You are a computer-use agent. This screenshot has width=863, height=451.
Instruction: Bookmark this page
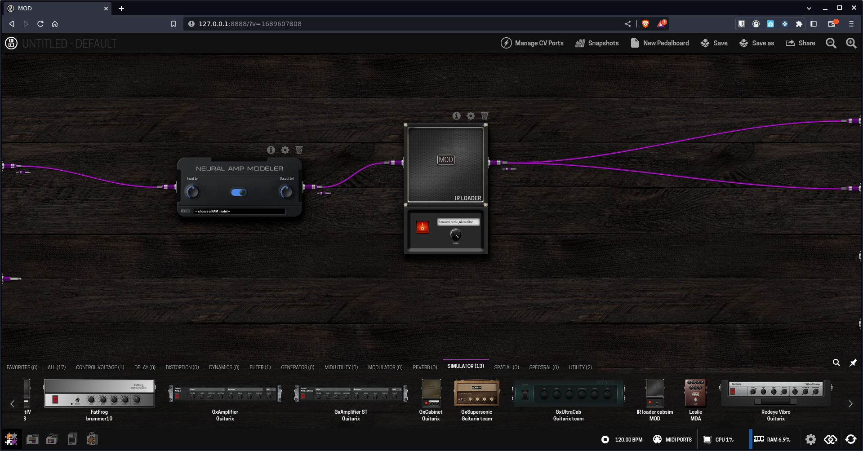pos(173,24)
